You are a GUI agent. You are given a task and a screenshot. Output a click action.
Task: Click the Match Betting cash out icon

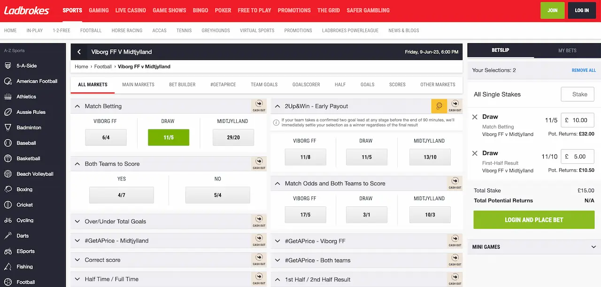point(259,106)
